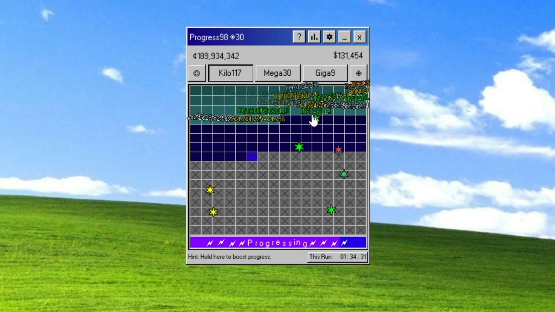This screenshot has height=312, width=555.
Task: Click the diamond icon button beside Giga9
Action: pos(358,73)
